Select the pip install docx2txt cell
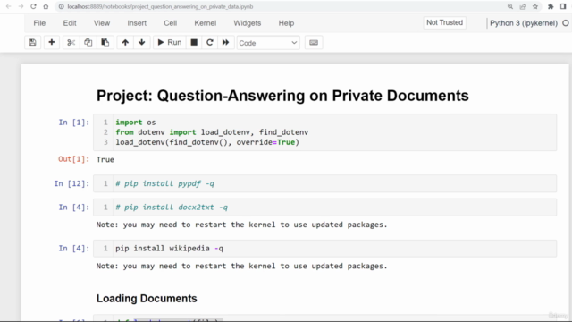Image resolution: width=572 pixels, height=322 pixels. click(324, 208)
